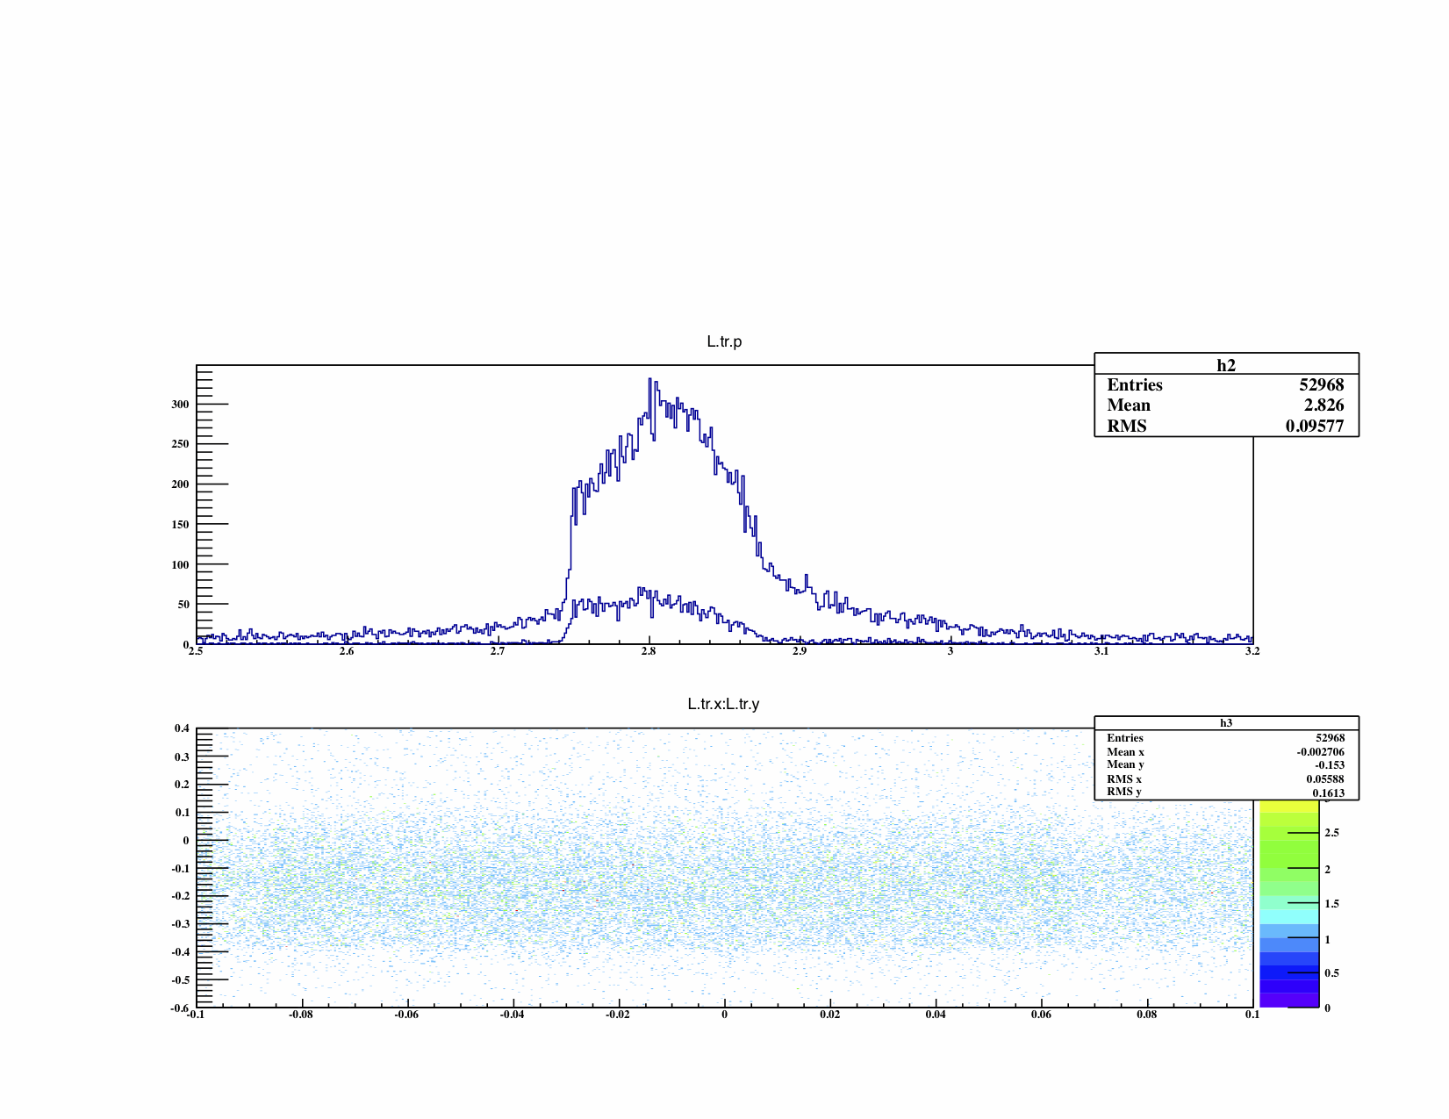The width and height of the screenshot is (1449, 1119).
Task: Click the "Mean x" label in h3 box
Action: click(1126, 752)
